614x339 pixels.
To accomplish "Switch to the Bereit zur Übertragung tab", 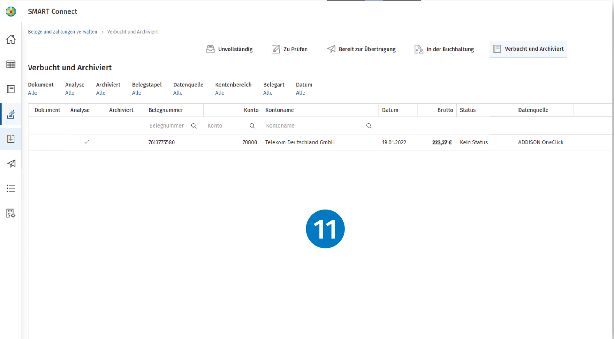I will click(x=361, y=49).
